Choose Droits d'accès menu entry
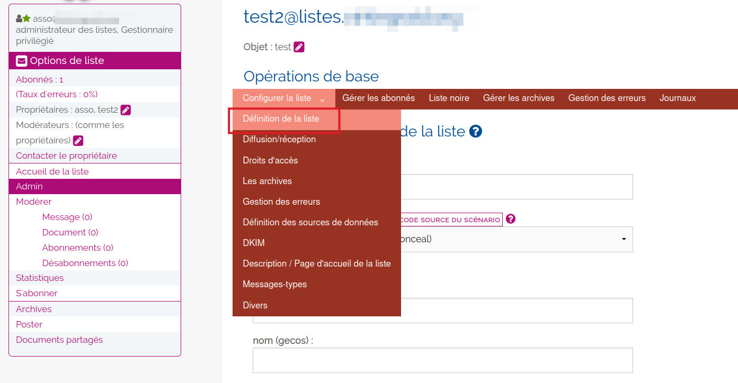The height and width of the screenshot is (383, 738). pyautogui.click(x=270, y=160)
